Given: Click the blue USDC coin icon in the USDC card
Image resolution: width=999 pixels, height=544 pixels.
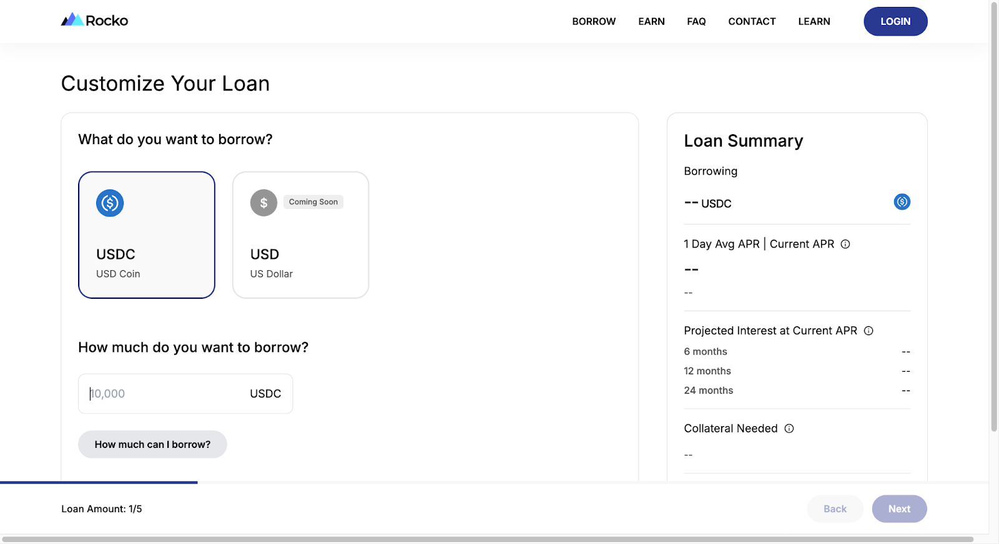Looking at the screenshot, I should click(110, 203).
